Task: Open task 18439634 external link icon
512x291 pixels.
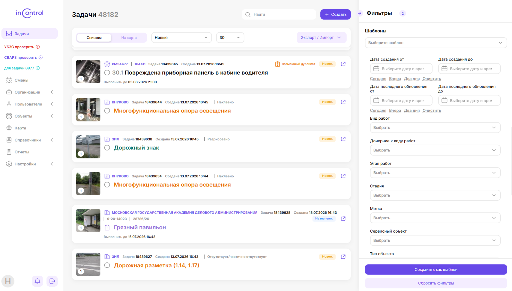Action: coord(343,176)
